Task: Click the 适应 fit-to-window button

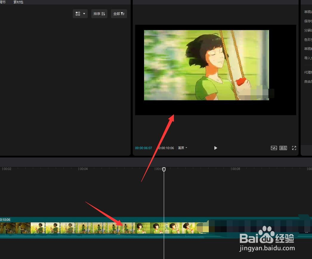Action: (283, 148)
